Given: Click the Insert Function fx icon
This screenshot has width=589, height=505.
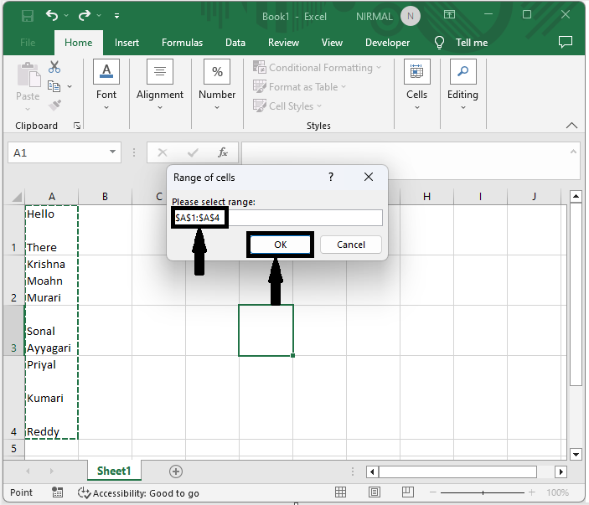Looking at the screenshot, I should coord(223,152).
